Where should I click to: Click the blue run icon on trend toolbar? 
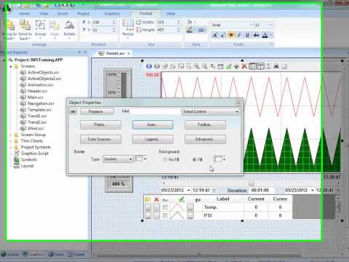149,66
